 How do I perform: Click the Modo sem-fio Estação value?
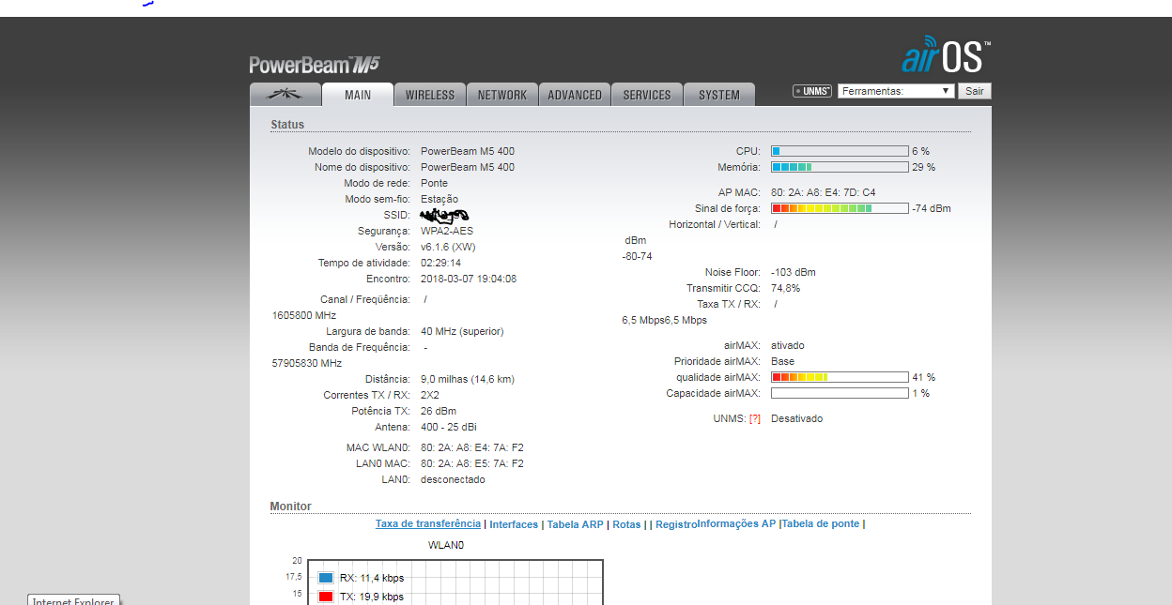[x=439, y=199]
